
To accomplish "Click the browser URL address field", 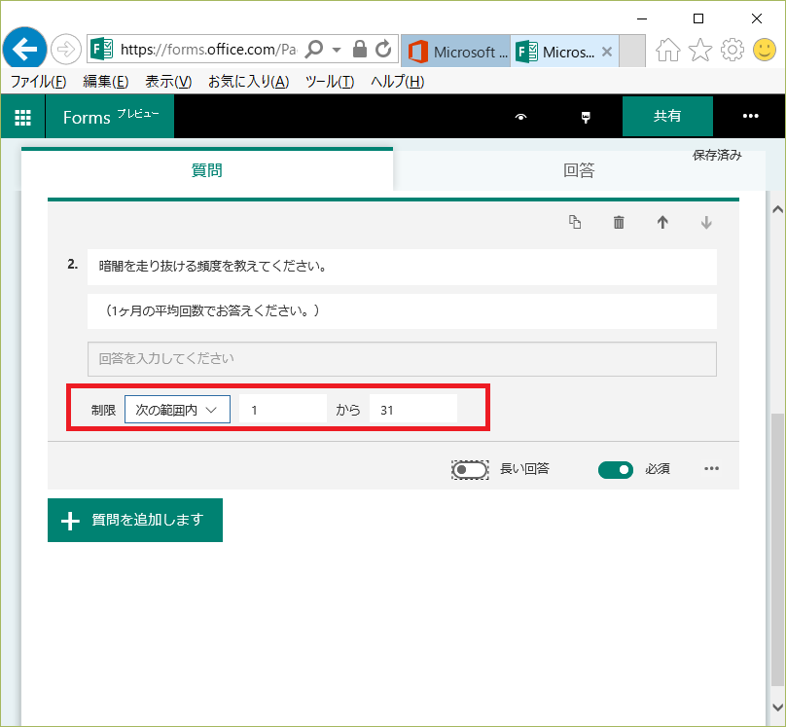I will coord(208,49).
